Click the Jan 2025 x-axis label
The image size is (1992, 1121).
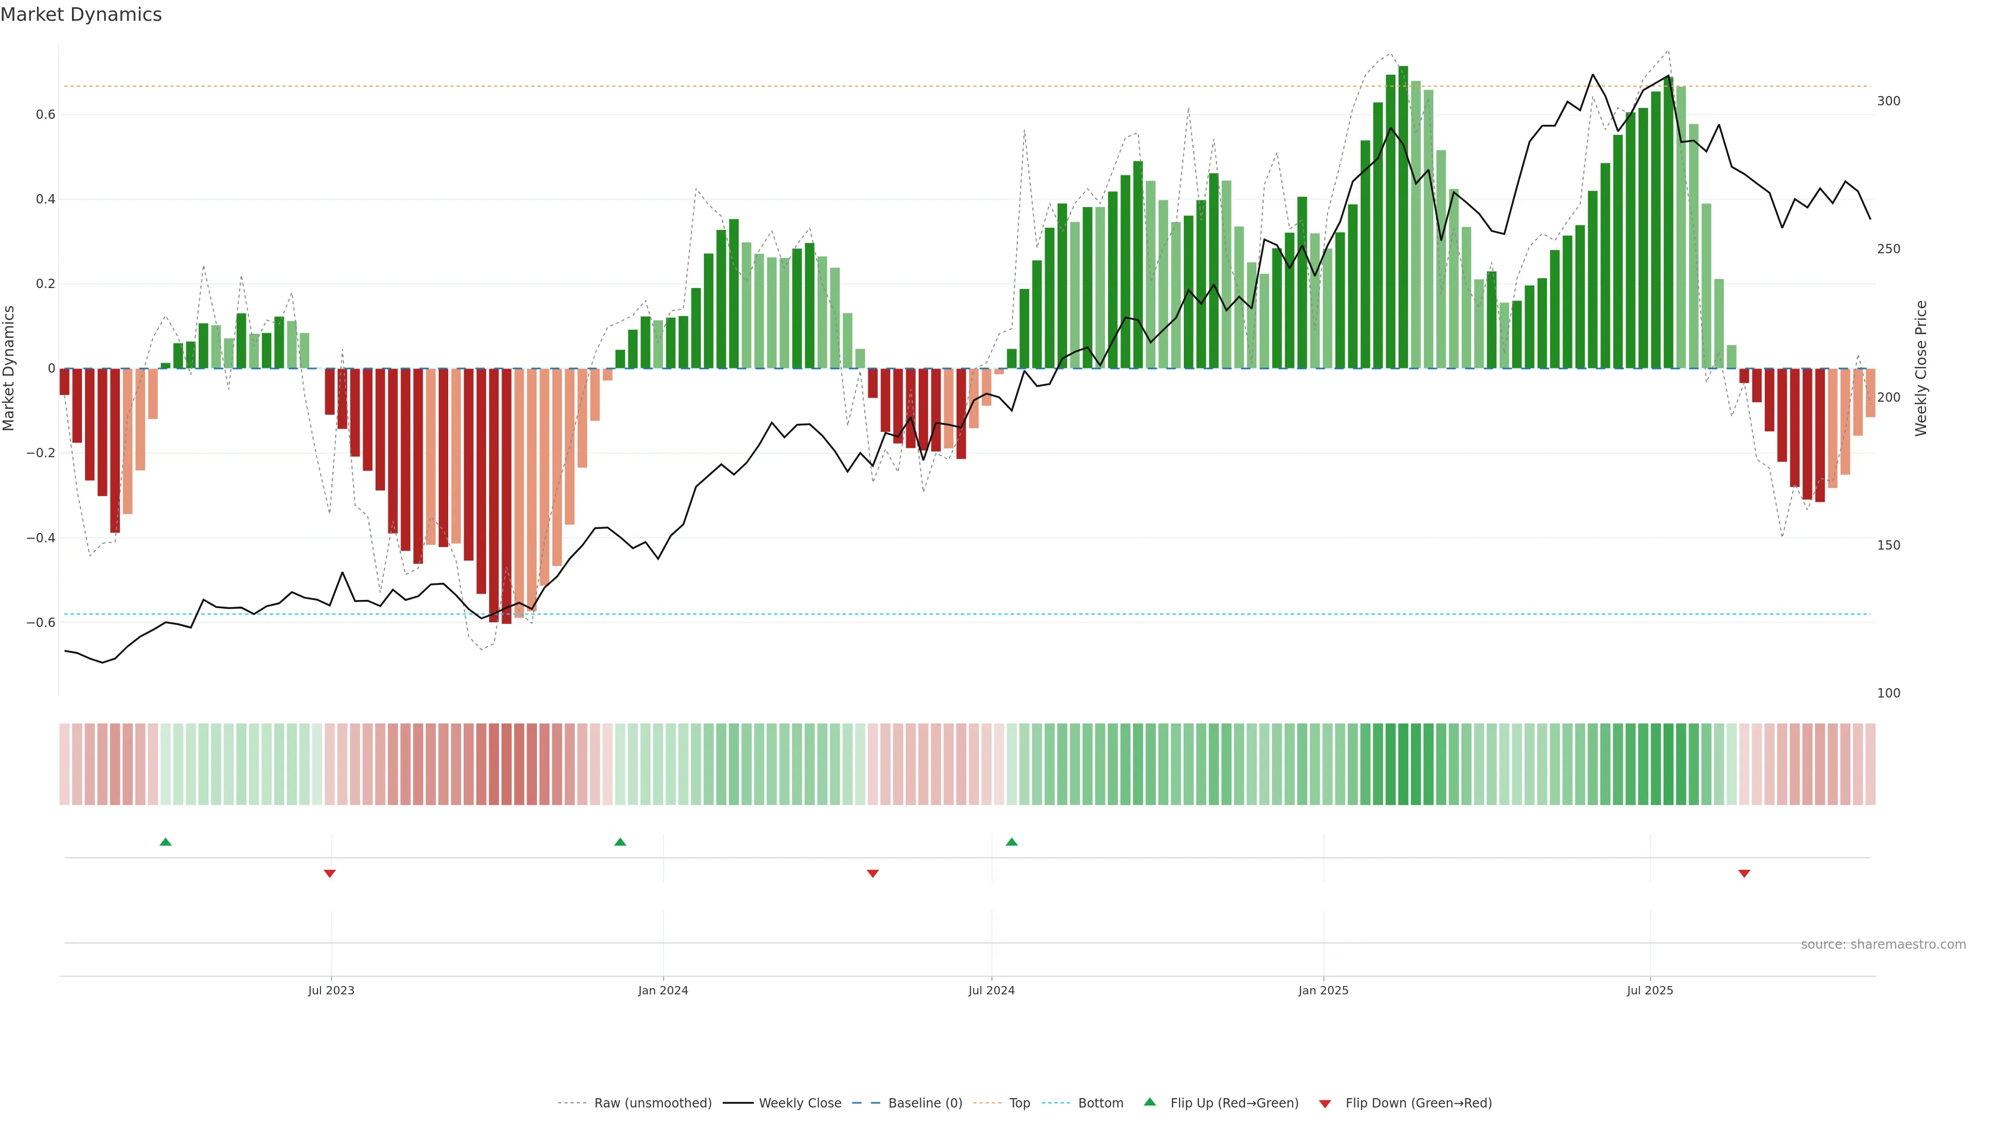pyautogui.click(x=1323, y=990)
